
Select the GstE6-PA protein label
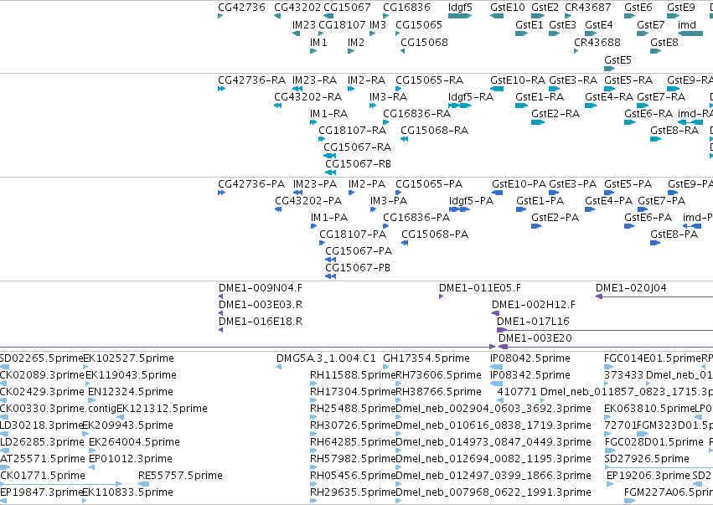point(648,218)
